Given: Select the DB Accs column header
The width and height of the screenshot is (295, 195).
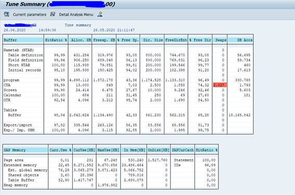Looking at the screenshot, I should [x=240, y=40].
